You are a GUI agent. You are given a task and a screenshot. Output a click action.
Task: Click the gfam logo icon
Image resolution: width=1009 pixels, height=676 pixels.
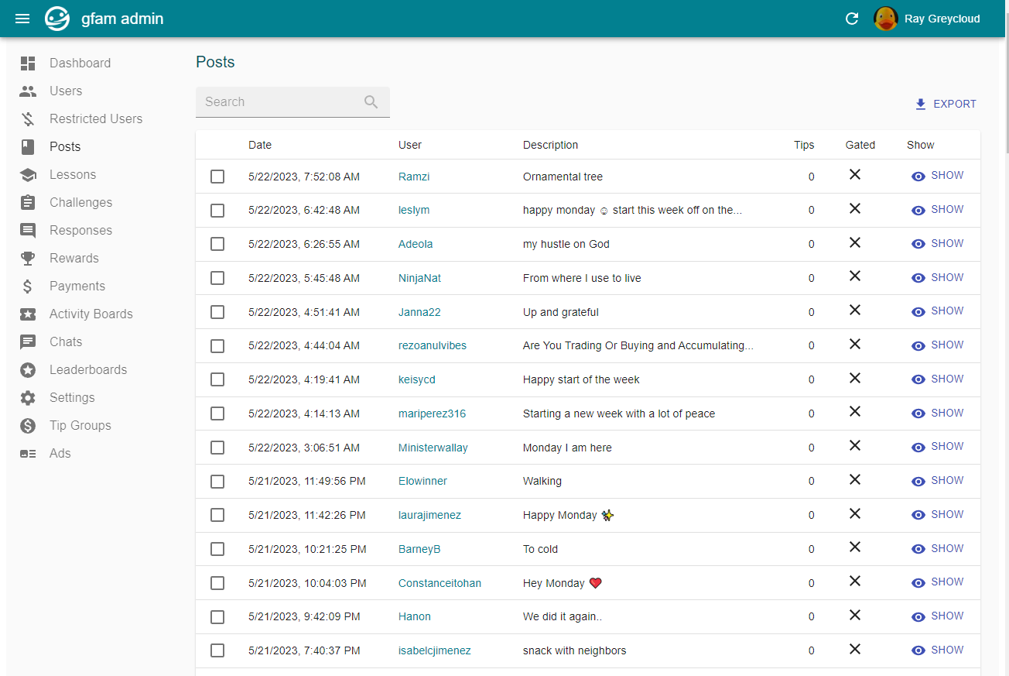(x=57, y=19)
